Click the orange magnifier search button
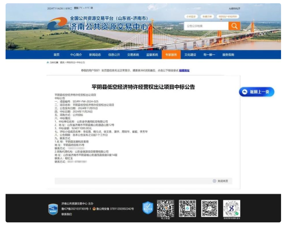 (x=234, y=26)
